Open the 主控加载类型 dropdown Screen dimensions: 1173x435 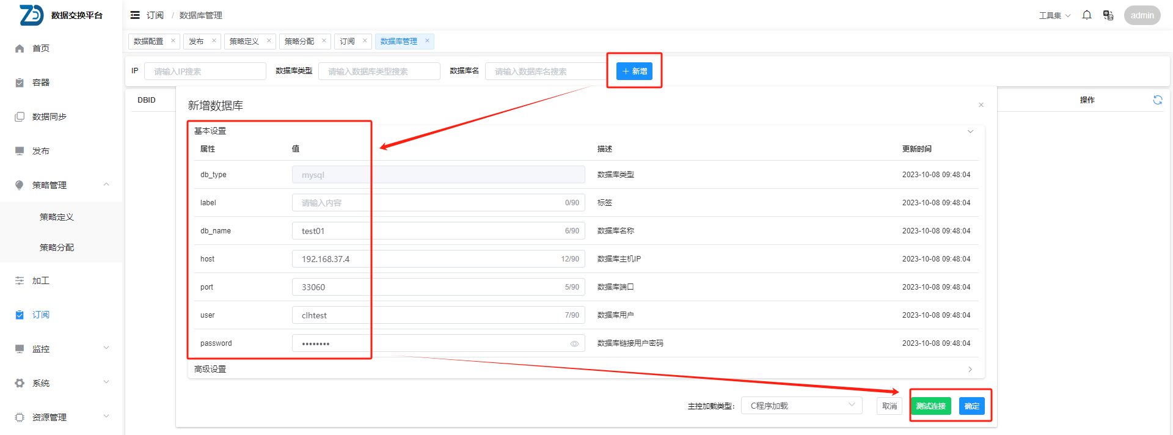point(801,406)
